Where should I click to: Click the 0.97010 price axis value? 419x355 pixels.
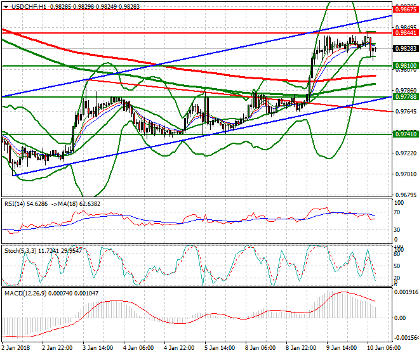point(406,174)
